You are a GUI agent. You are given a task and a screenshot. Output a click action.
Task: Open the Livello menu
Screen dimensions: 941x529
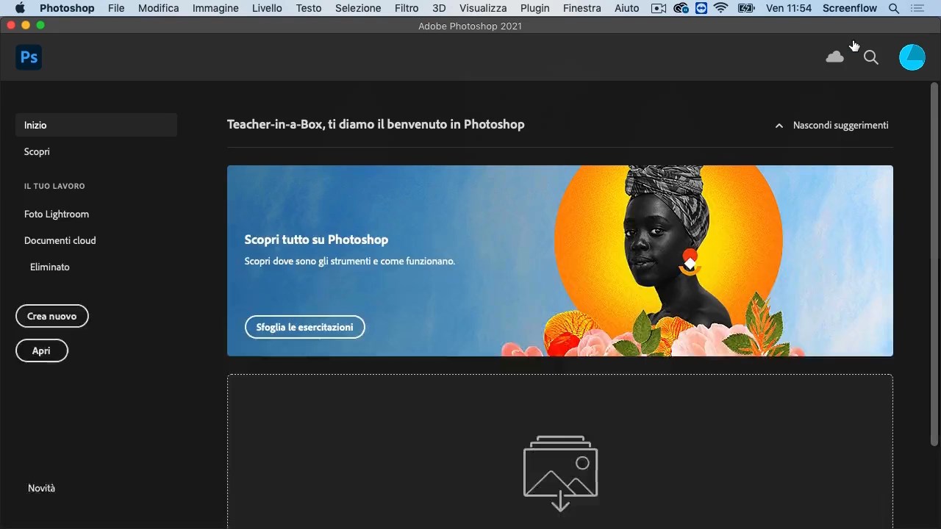pos(267,8)
